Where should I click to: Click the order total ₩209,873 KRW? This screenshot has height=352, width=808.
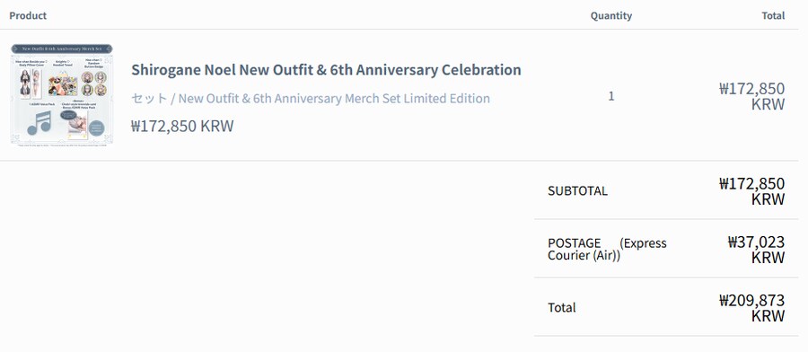[x=751, y=307]
